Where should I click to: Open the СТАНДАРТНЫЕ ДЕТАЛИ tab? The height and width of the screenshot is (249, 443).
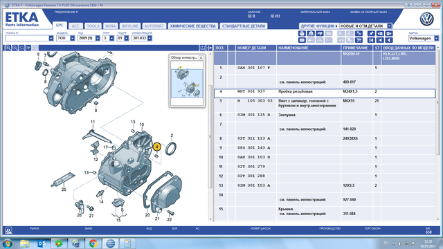point(244,26)
